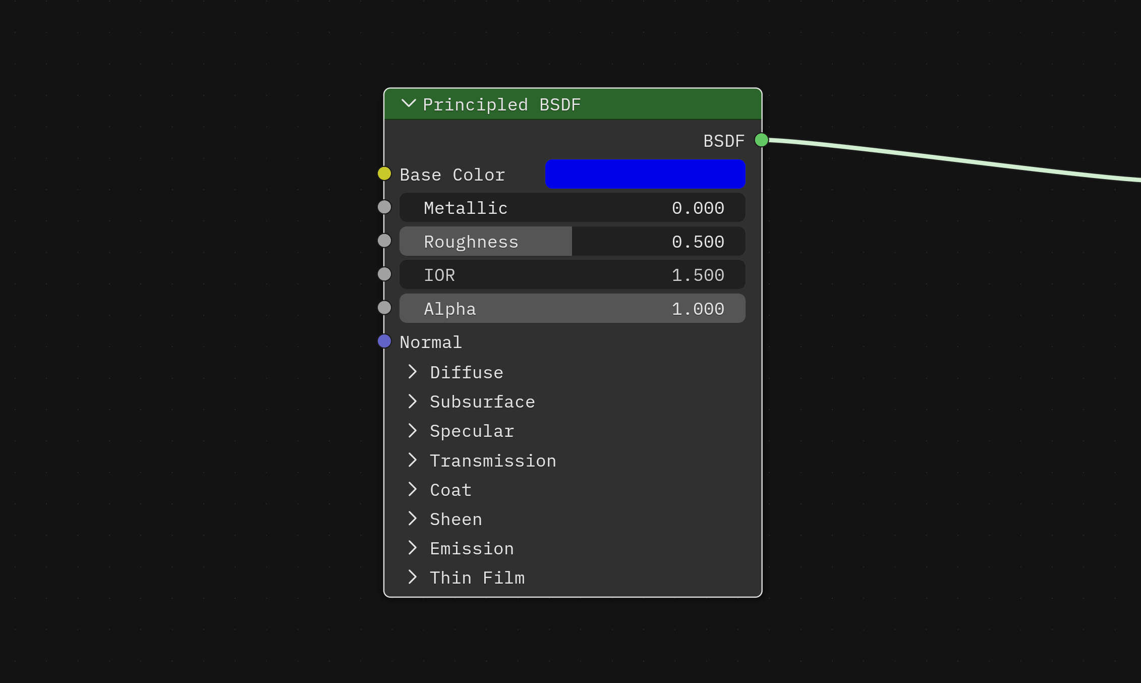The image size is (1141, 683).
Task: Click the IOR input socket
Action: [384, 274]
